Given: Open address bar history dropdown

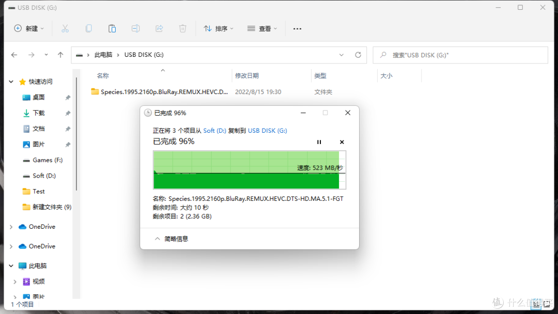Looking at the screenshot, I should tap(342, 55).
